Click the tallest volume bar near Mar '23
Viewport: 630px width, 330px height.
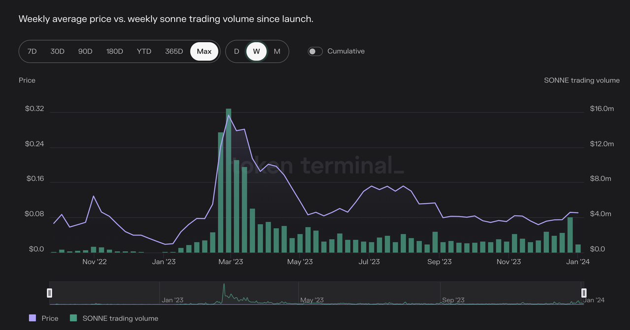pyautogui.click(x=228, y=177)
